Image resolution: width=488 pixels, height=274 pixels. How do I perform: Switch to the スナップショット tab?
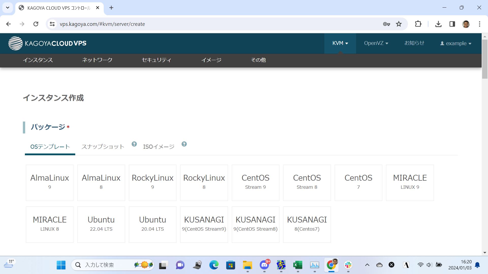(x=103, y=147)
